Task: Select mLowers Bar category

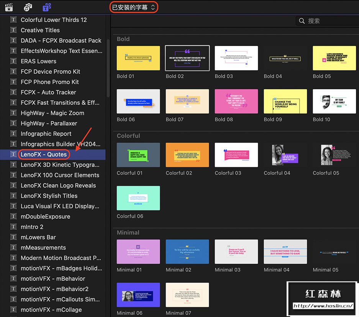Action: click(52, 237)
